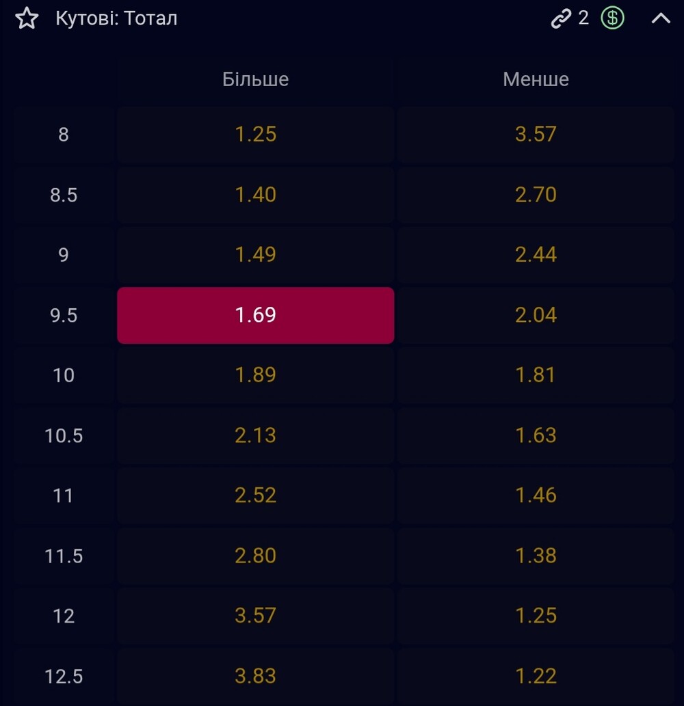Tap Менше 10 odds at 1.81
The image size is (684, 706).
tap(536, 375)
